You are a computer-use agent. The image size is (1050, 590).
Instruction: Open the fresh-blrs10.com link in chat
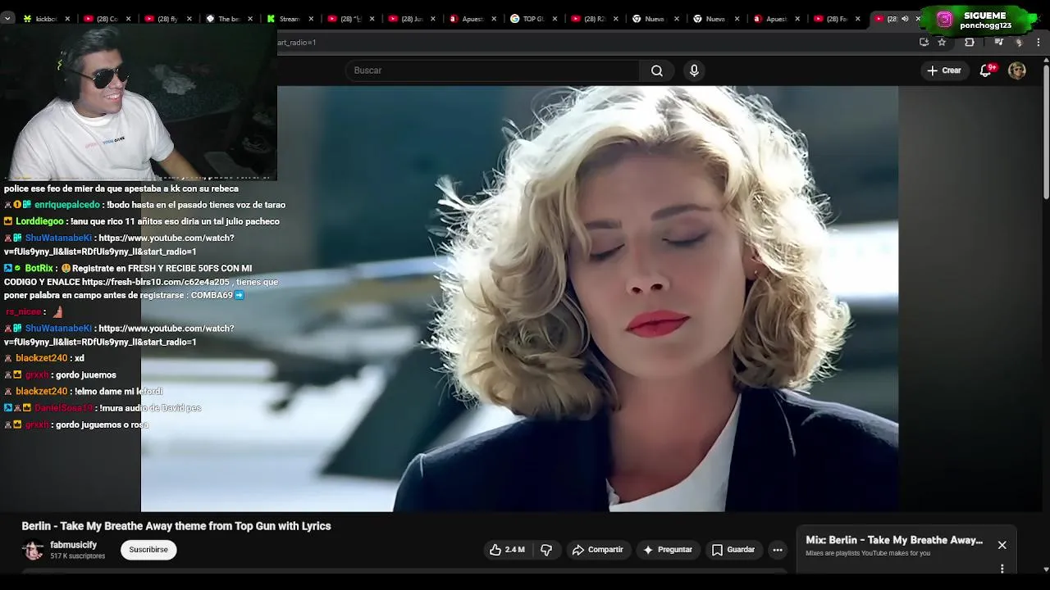pyautogui.click(x=155, y=282)
